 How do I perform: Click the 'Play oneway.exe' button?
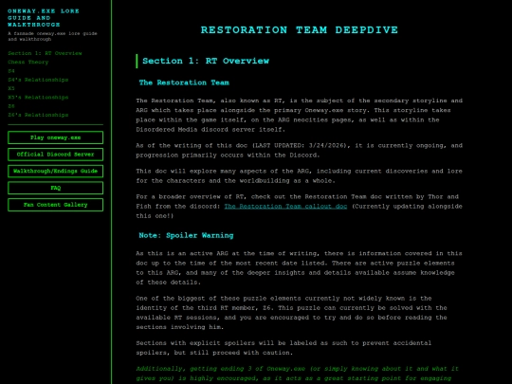click(x=56, y=137)
